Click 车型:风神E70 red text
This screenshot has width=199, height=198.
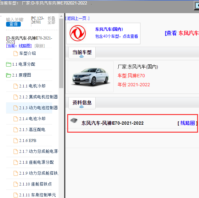click(131, 76)
